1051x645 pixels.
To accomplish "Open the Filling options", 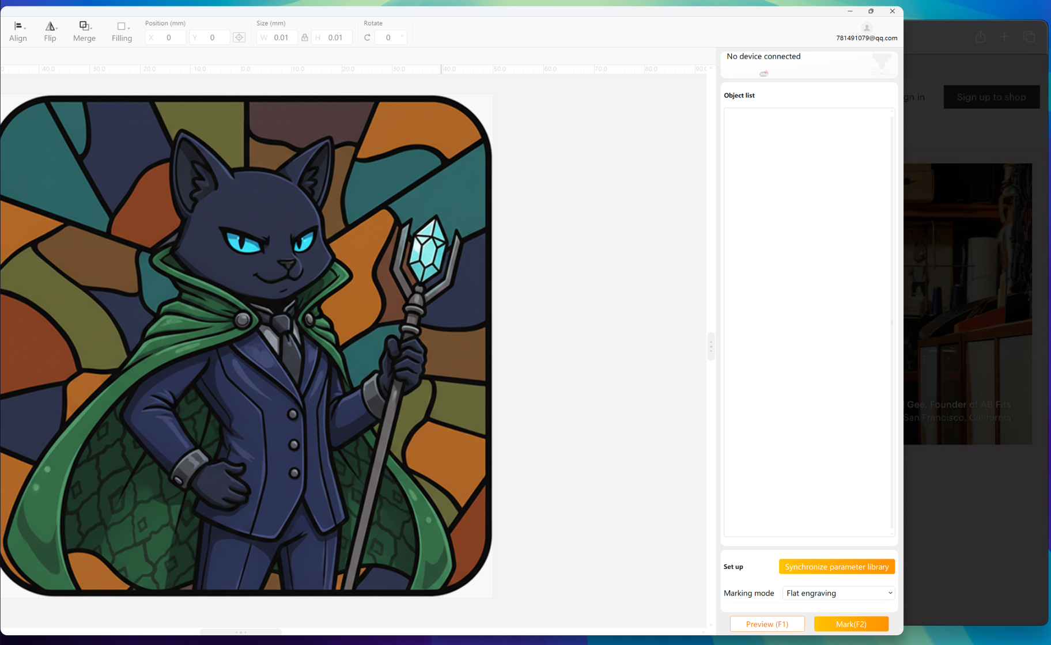I will 122,32.
